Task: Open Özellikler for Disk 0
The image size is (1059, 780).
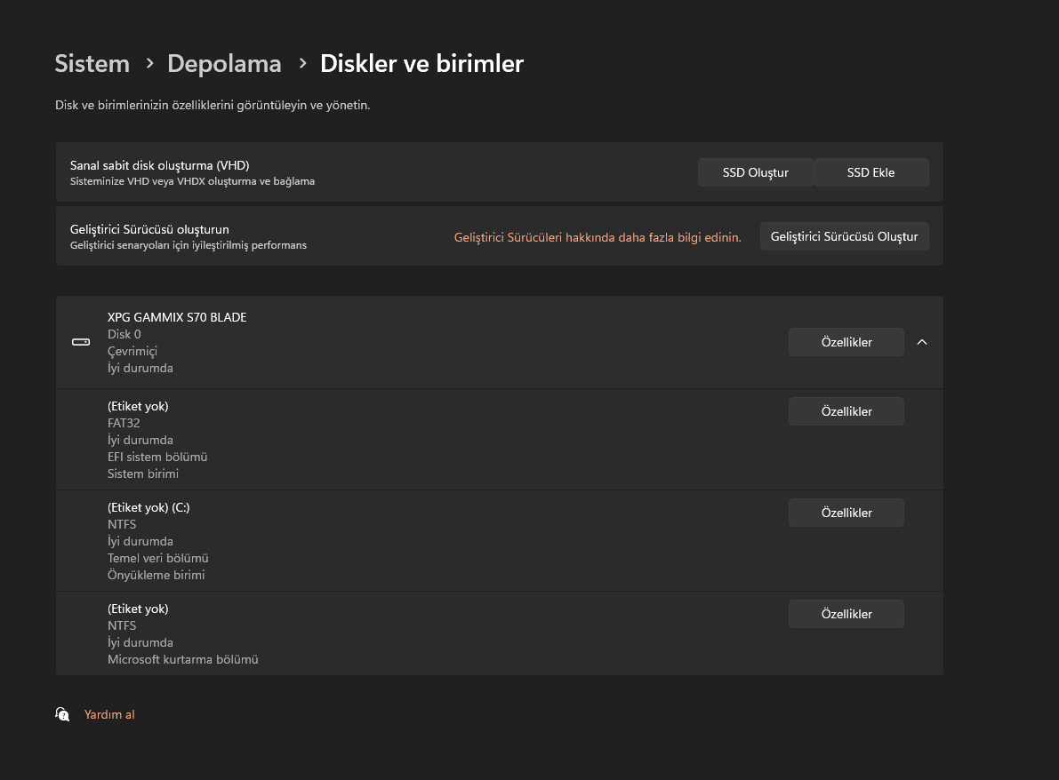Action: (x=846, y=342)
